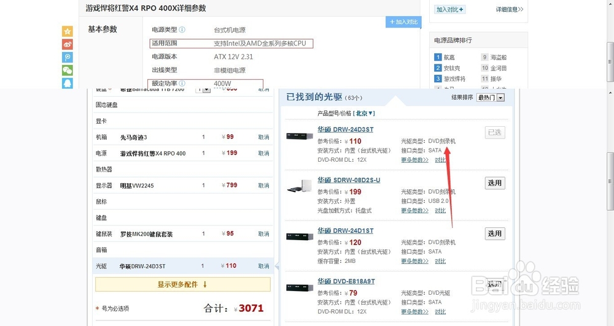The image size is (614, 326).
Task: Click 对比 link for DVD-E818A9T
Action: 440,311
